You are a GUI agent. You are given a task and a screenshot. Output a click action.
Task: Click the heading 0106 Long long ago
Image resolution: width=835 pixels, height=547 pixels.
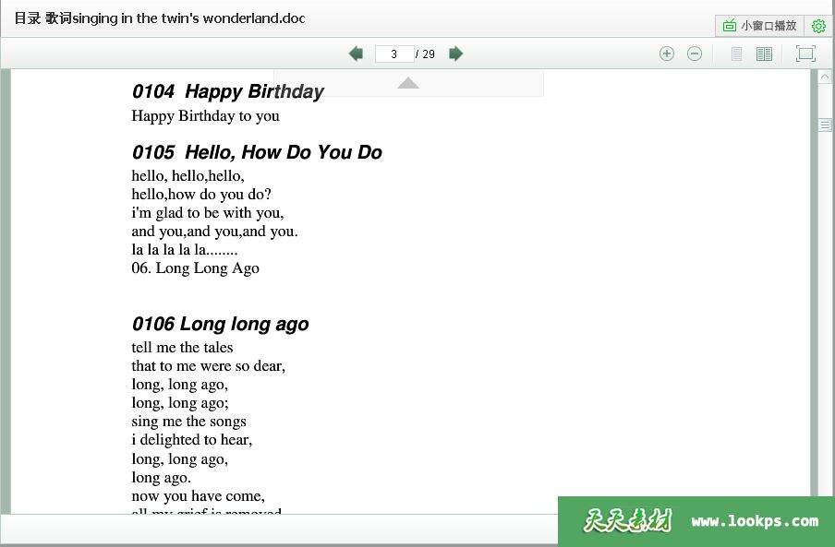click(x=220, y=324)
